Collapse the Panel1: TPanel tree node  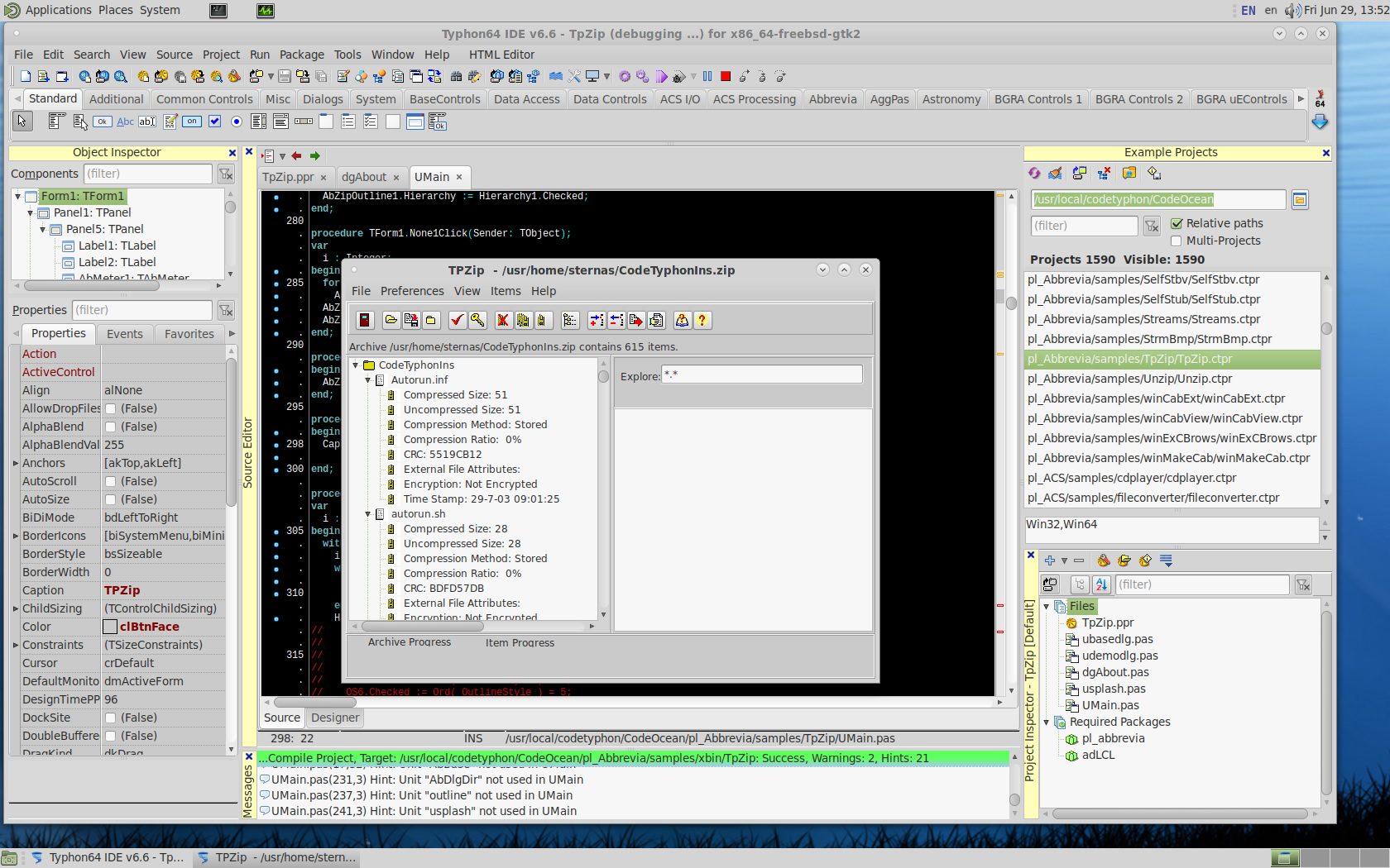tap(31, 213)
